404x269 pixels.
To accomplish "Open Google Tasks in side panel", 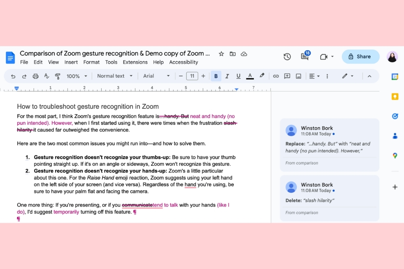I will pyautogui.click(x=395, y=116).
